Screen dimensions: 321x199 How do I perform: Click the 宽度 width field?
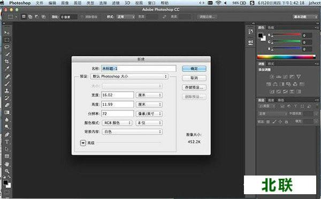coord(118,95)
